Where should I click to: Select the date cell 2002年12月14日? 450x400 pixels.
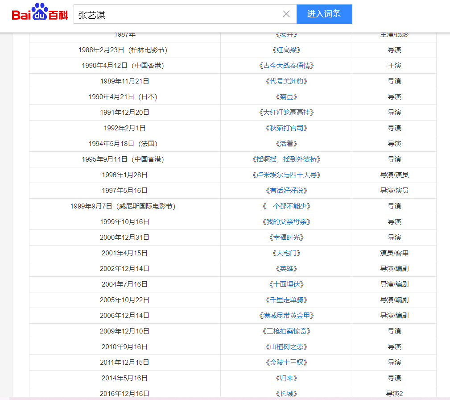coord(124,268)
